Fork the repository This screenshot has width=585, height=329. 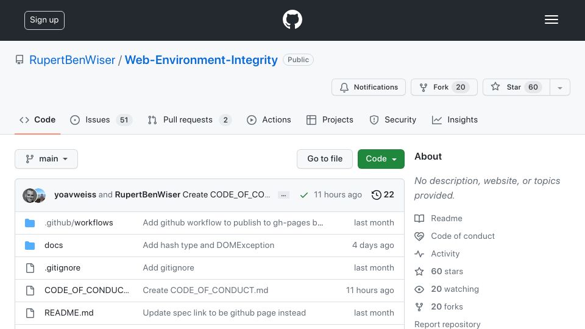444,87
